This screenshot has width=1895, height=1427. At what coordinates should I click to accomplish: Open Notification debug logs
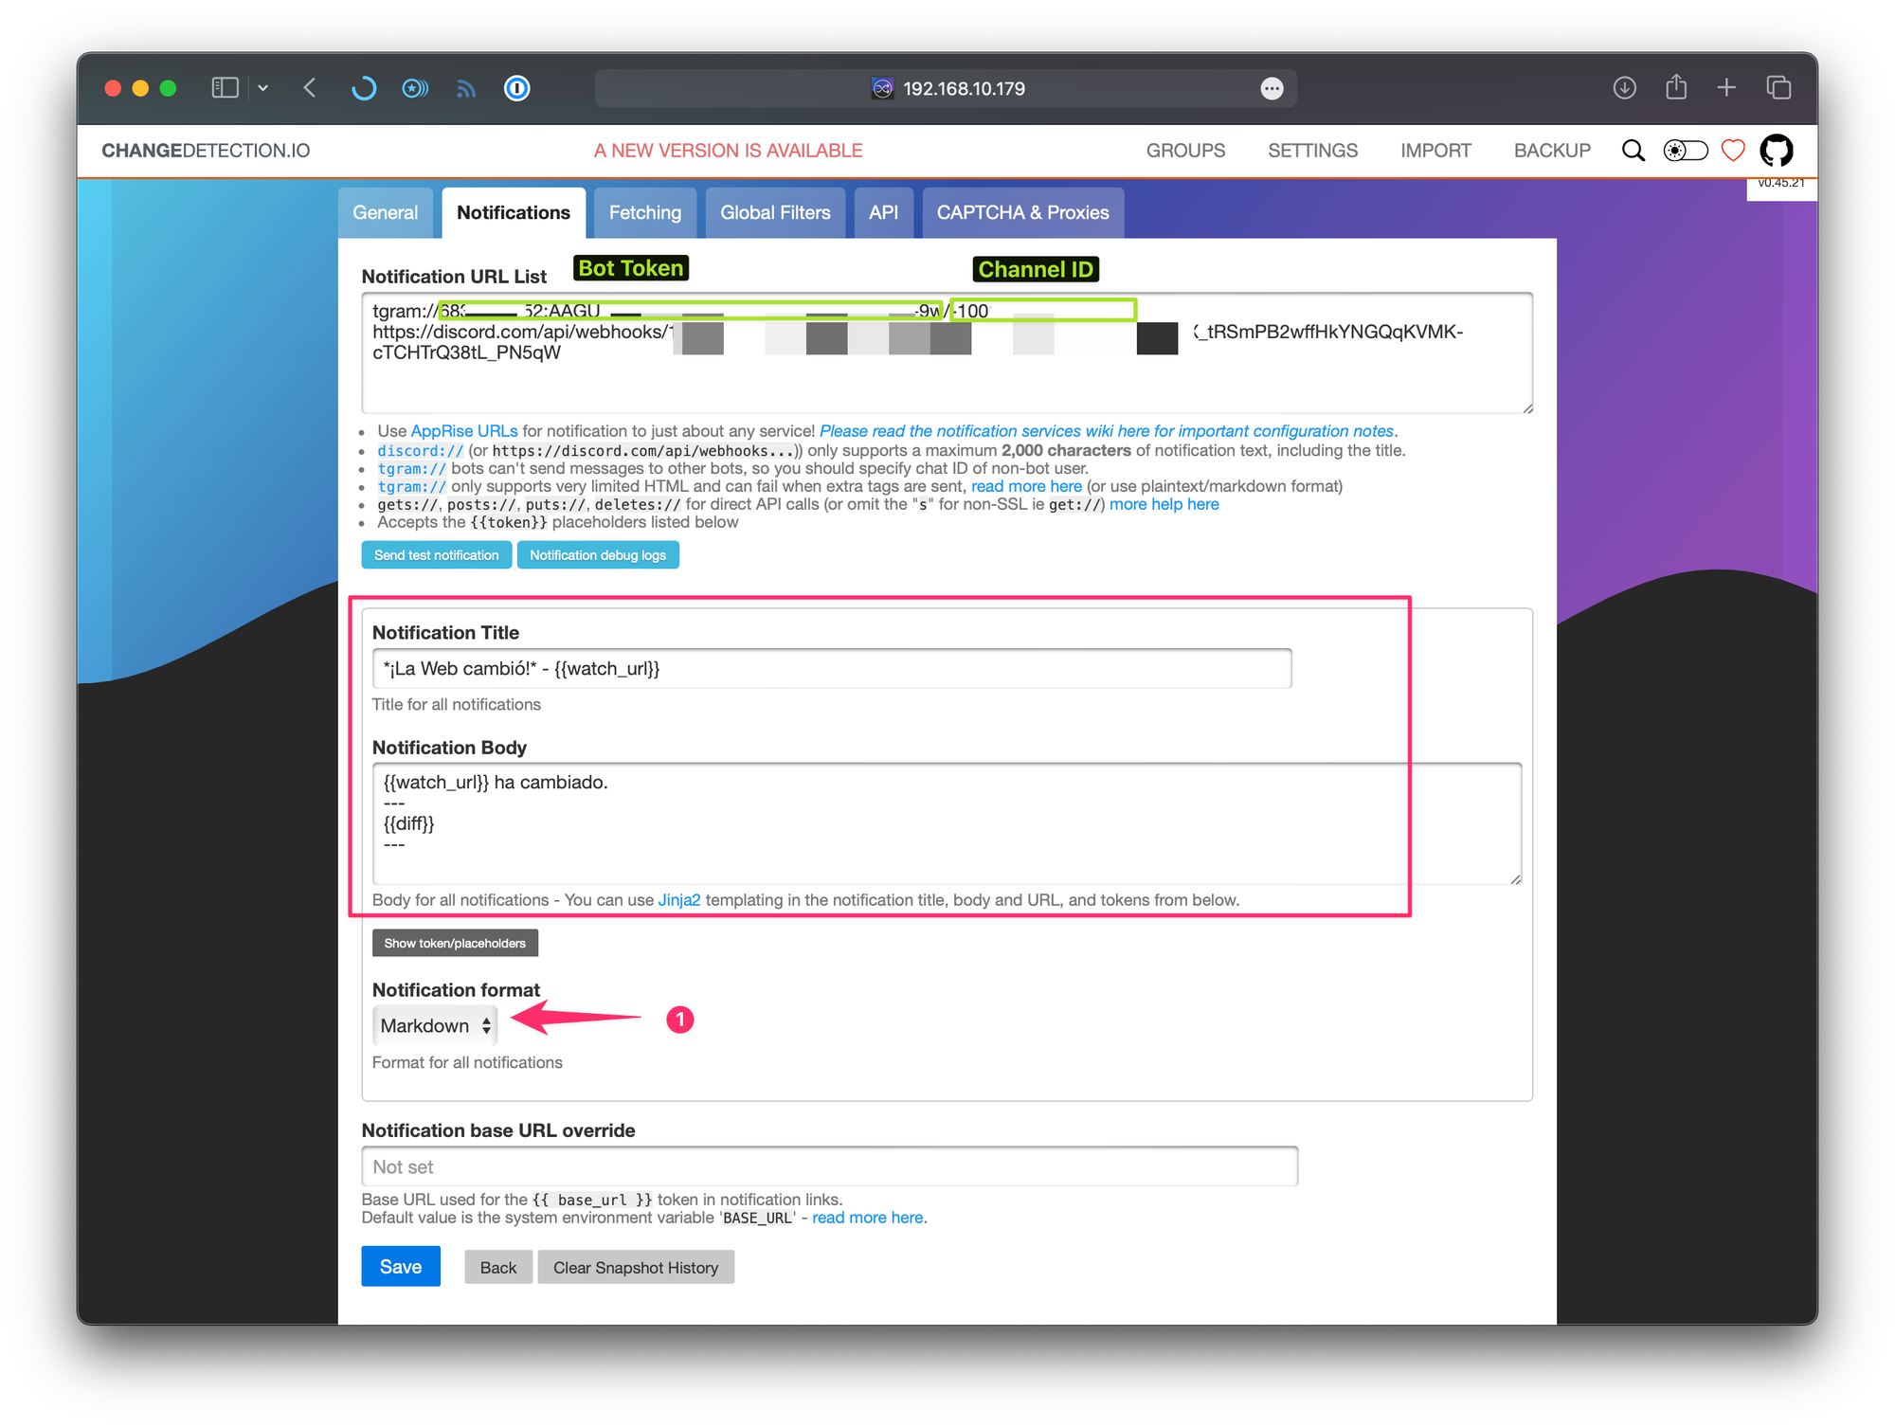coord(598,555)
